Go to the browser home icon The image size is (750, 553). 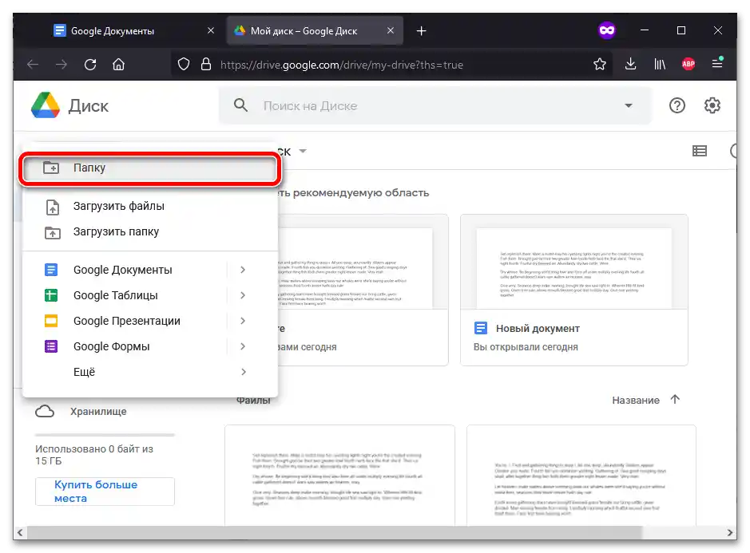point(119,64)
